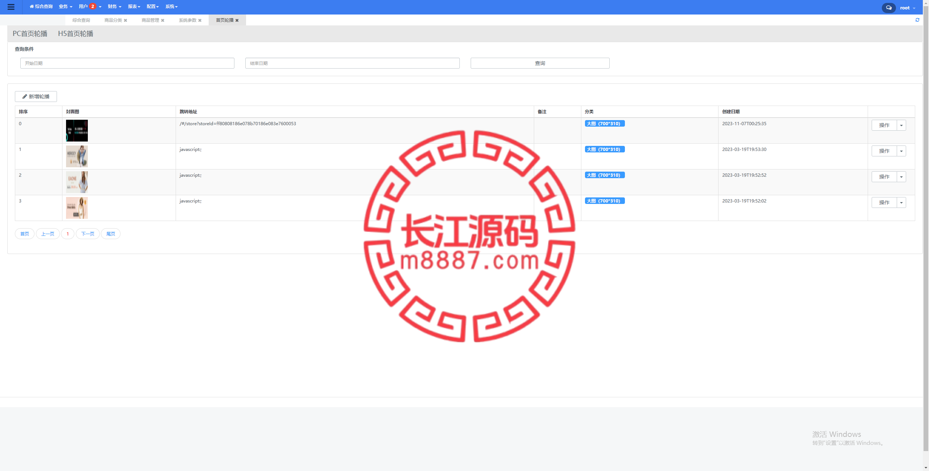Click 操作 button for the 19:52:02 row
This screenshot has height=471, width=929.
(x=884, y=202)
